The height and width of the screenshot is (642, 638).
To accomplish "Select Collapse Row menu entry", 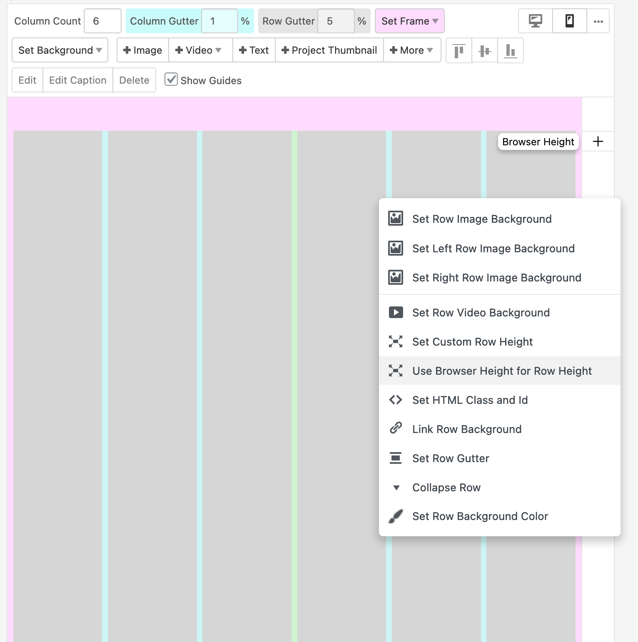I will tap(446, 488).
